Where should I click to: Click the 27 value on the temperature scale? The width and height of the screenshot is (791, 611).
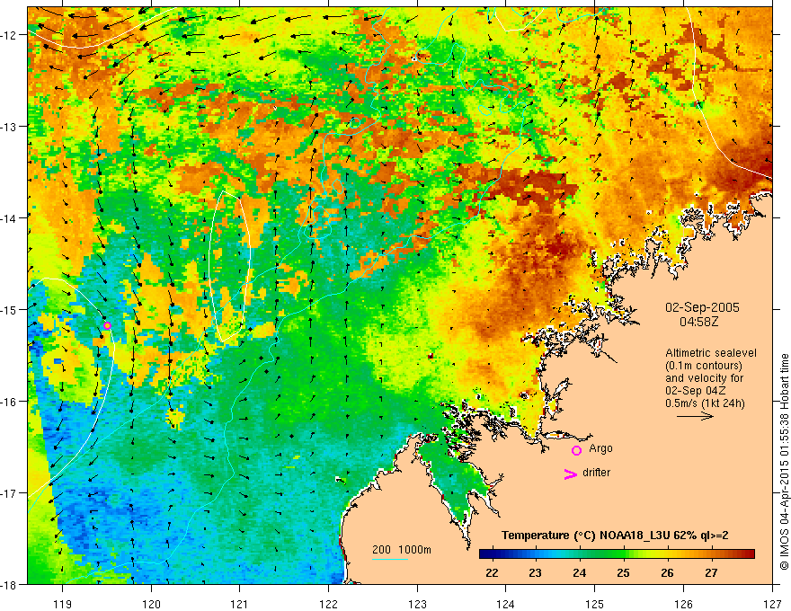(x=711, y=572)
